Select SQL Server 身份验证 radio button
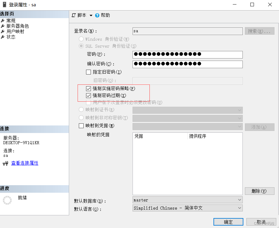The height and width of the screenshot is (228, 279). click(x=81, y=46)
